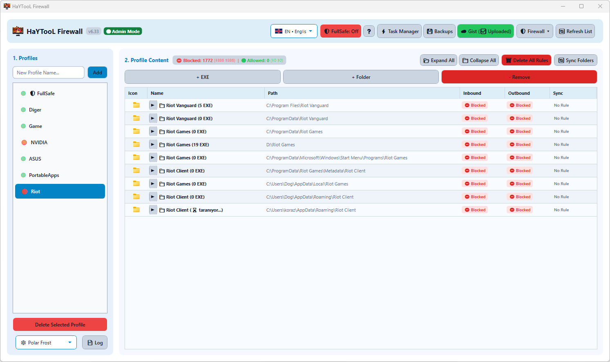Toggle FullSafe Off button
Viewport: 610px width, 362px height.
tap(341, 31)
